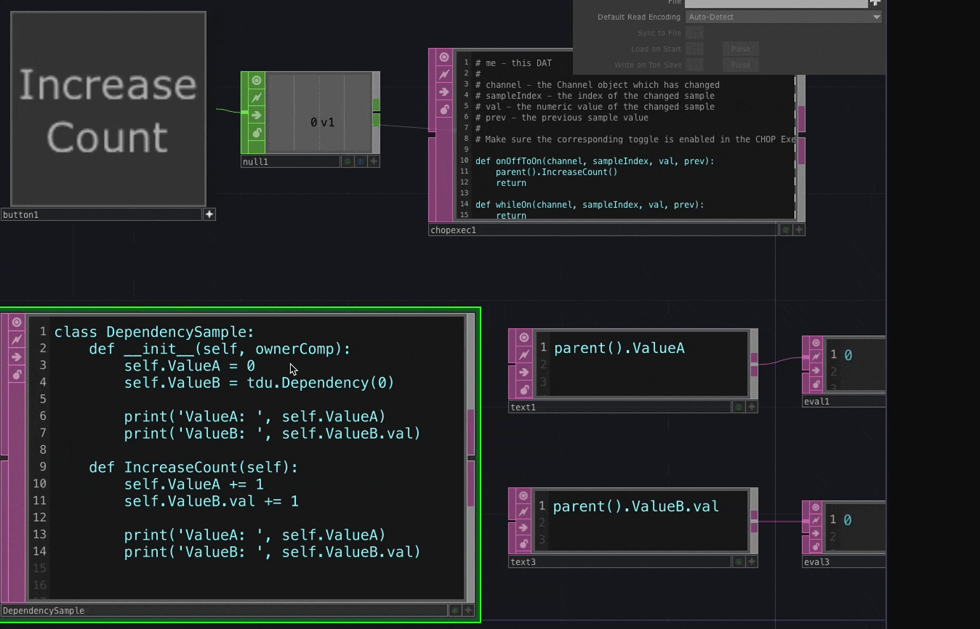Click the Bypass lightning flag on null1

257,97
